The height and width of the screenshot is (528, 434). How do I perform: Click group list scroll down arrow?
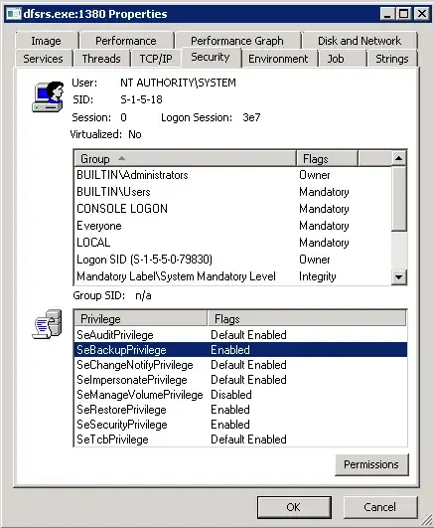click(398, 277)
